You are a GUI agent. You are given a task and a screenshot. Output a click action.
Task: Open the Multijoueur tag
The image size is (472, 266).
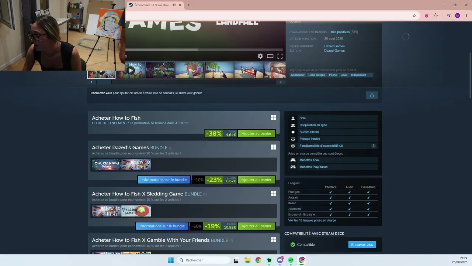point(298,75)
